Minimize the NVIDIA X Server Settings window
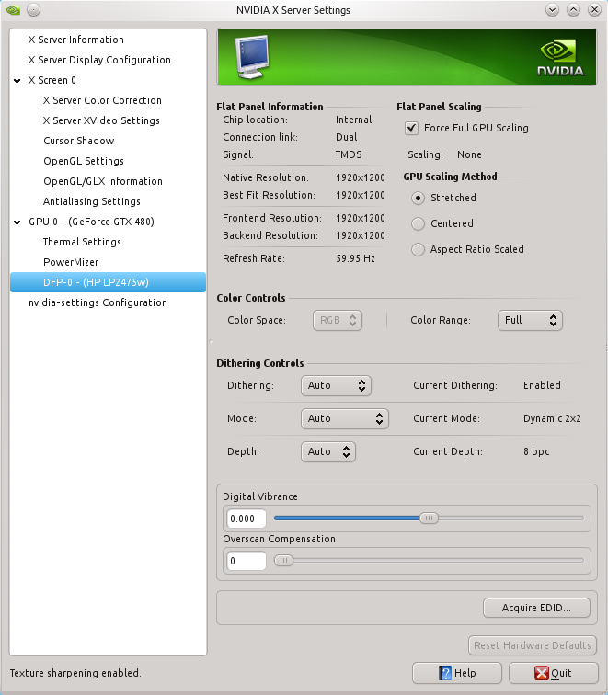This screenshot has height=695, width=608. coord(552,10)
